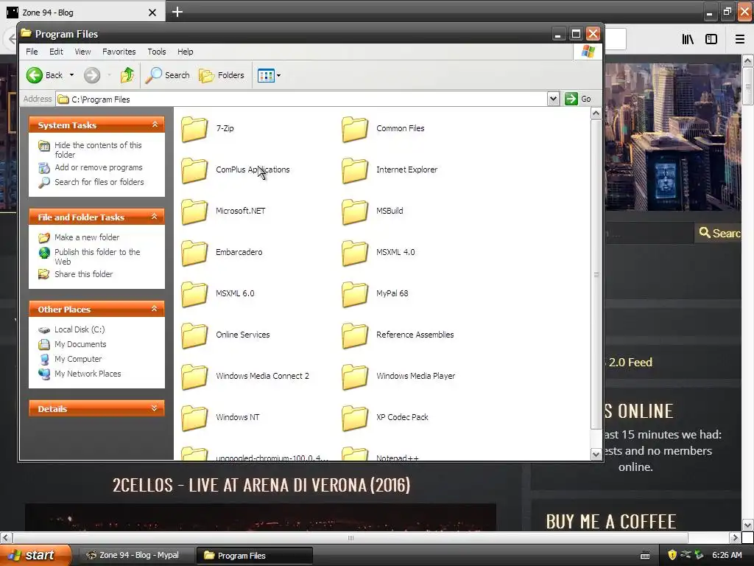Open My Computer in Other Places

(x=78, y=359)
